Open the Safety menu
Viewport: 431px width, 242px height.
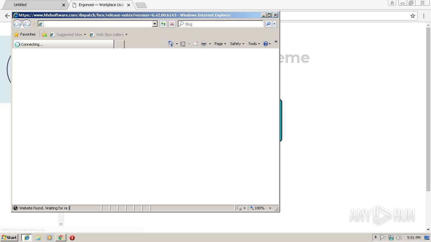(237, 44)
